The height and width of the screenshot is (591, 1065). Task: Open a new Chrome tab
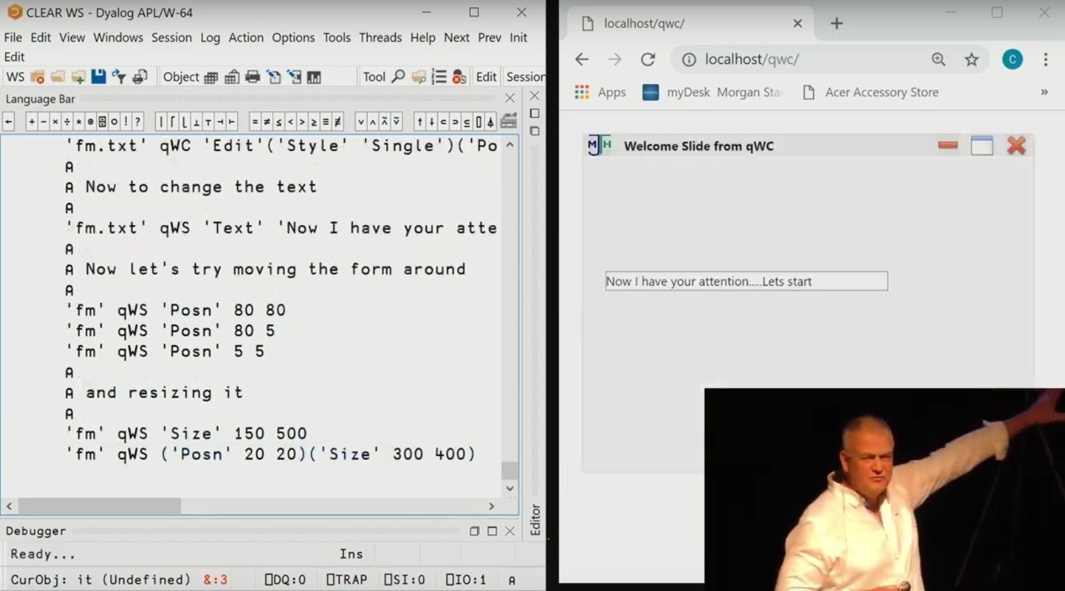tap(837, 24)
